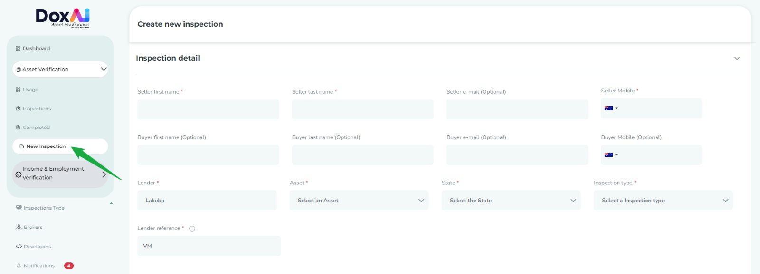Click the Developers code icon
The image size is (760, 274).
19,247
